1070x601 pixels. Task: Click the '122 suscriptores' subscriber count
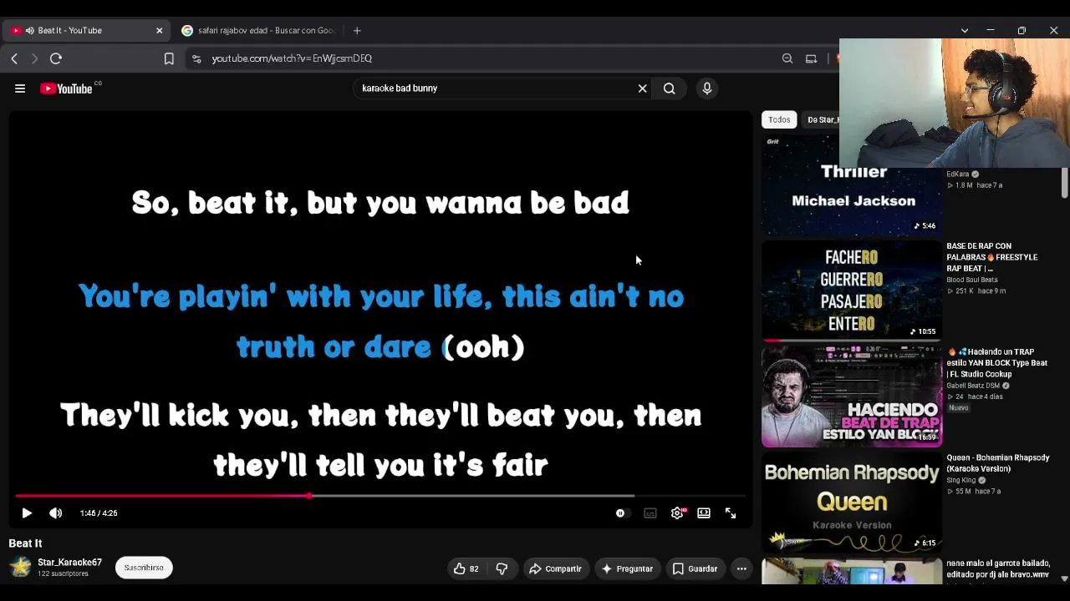coord(63,574)
